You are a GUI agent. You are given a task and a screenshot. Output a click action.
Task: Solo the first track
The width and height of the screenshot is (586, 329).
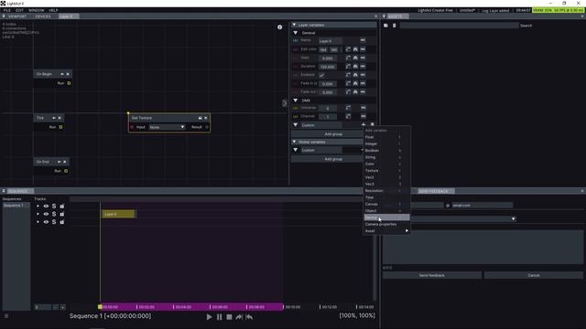[54, 206]
